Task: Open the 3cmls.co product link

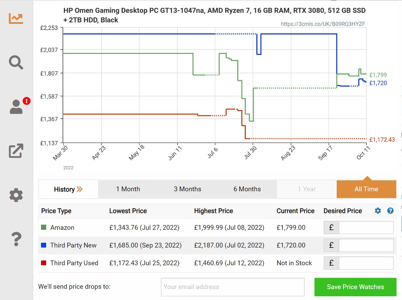Action: tap(323, 24)
